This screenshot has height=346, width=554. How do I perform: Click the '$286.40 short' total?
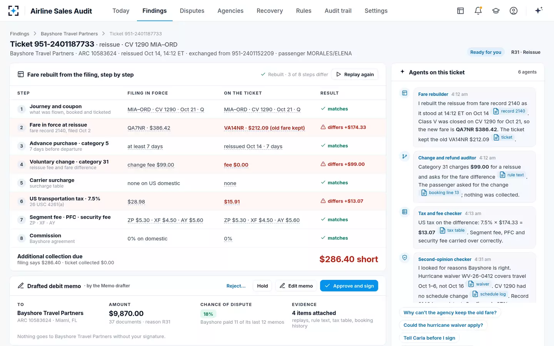[349, 259]
